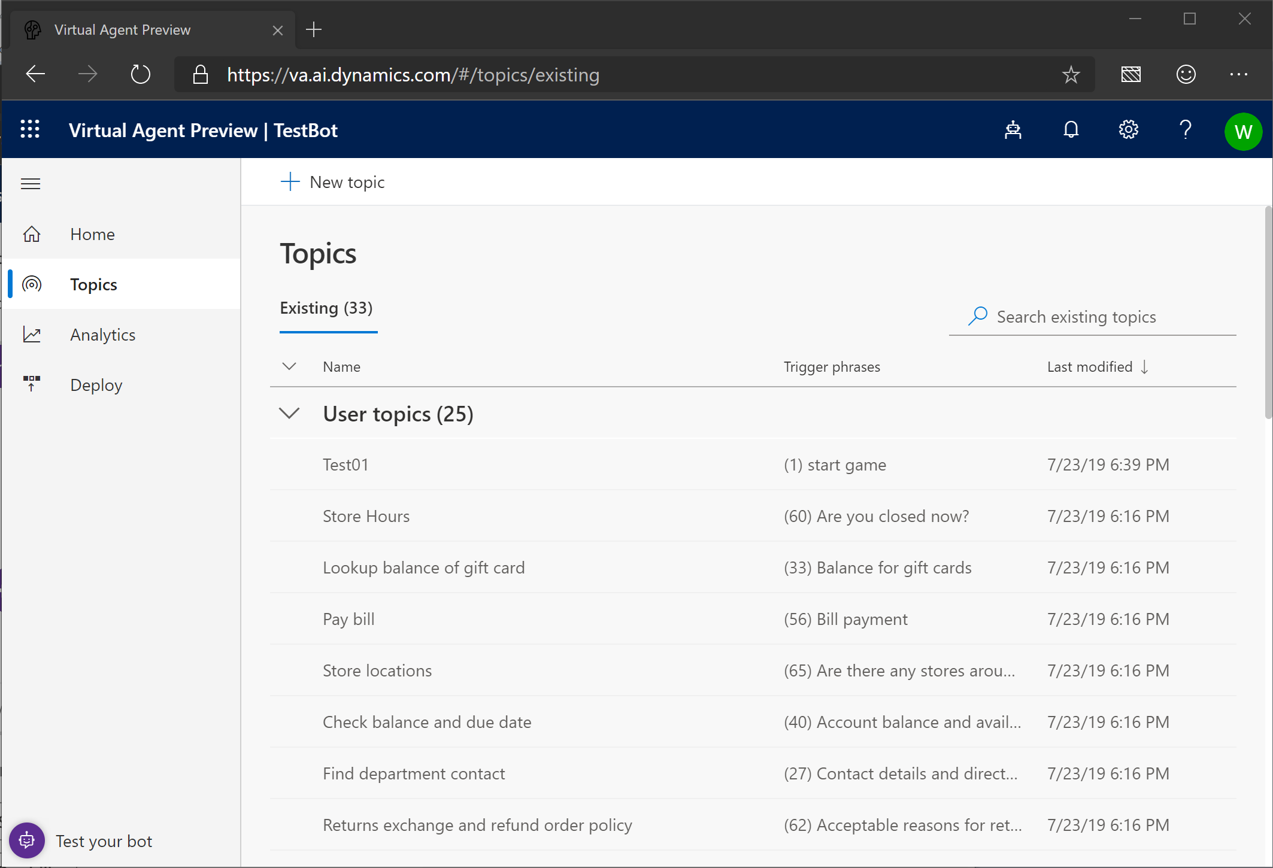
Task: Select the Topics sidebar icon
Action: tap(31, 284)
